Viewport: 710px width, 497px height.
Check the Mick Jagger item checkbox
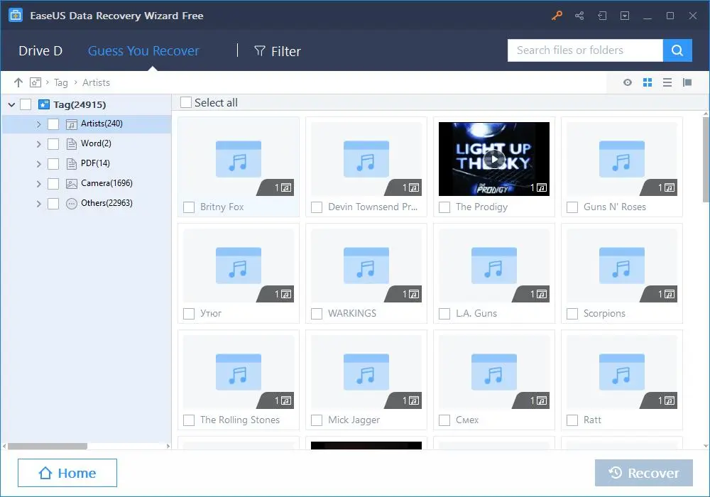pyautogui.click(x=317, y=420)
